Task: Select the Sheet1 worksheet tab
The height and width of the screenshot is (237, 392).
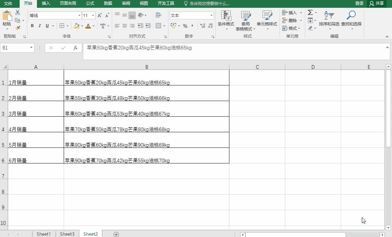Action: coord(43,234)
